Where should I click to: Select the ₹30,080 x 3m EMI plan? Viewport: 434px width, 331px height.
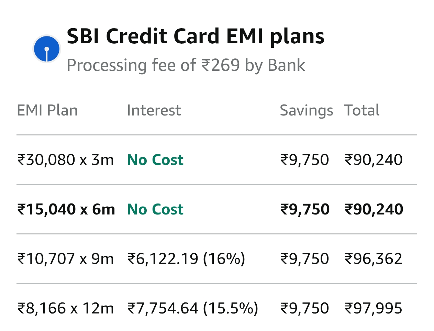(x=65, y=160)
